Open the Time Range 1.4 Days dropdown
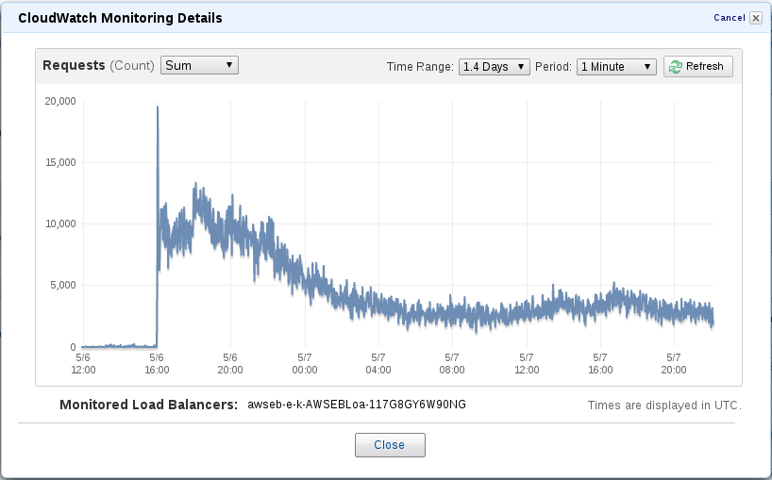Screen dimensions: 772x480 (494, 66)
